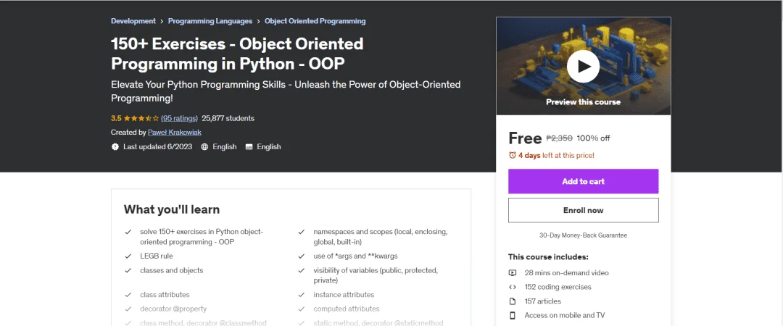
Task: Click the course preview thumbnail image
Action: click(583, 66)
